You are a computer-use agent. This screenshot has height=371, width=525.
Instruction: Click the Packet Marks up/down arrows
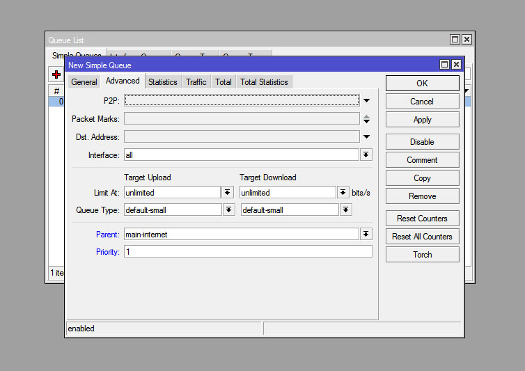(366, 119)
